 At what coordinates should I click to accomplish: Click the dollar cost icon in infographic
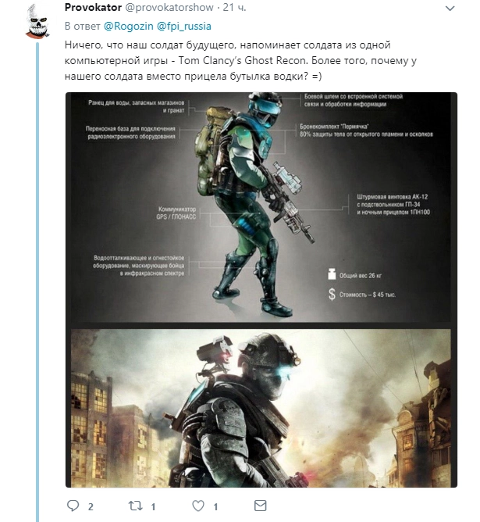click(332, 295)
